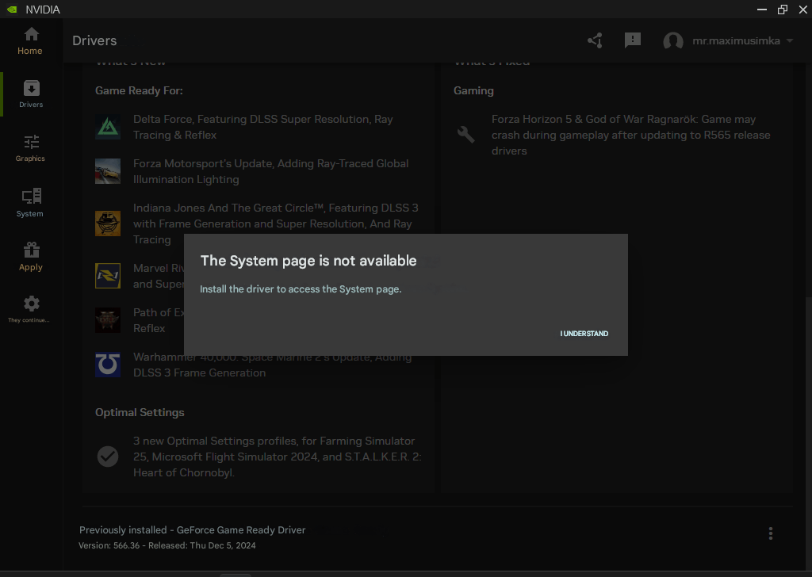Image resolution: width=812 pixels, height=577 pixels.
Task: Click the Game Ready For heading
Action: pos(139,90)
